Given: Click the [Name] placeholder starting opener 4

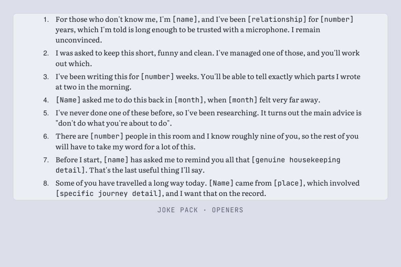Looking at the screenshot, I should coord(68,100).
